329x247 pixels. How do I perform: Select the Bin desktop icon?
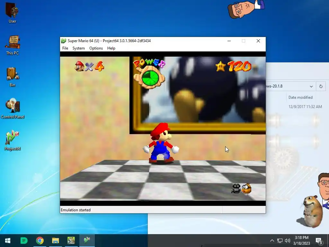[13, 77]
